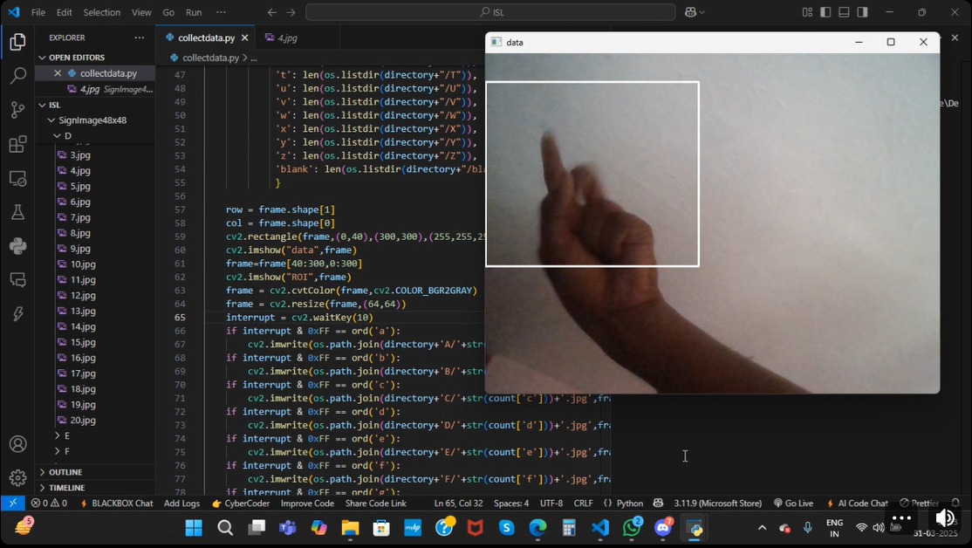Click the ISL command center search box
972x548 pixels.
[x=490, y=11]
